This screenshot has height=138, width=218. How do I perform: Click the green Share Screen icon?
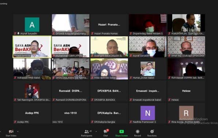pos(121,131)
